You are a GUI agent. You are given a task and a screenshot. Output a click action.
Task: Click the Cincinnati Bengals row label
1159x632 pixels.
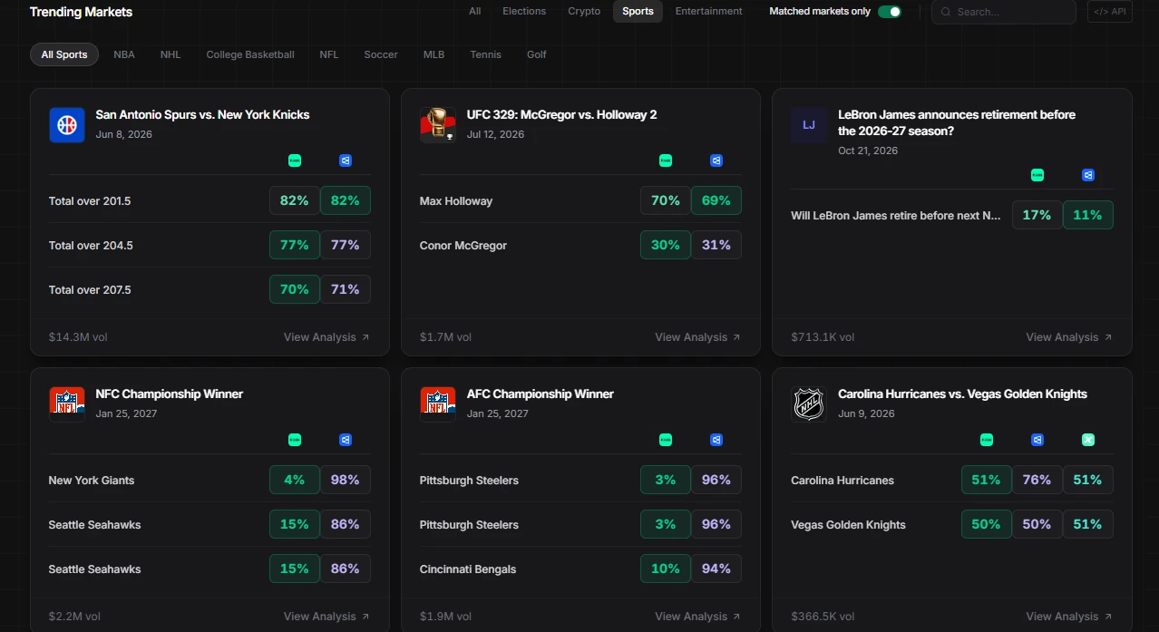click(468, 569)
